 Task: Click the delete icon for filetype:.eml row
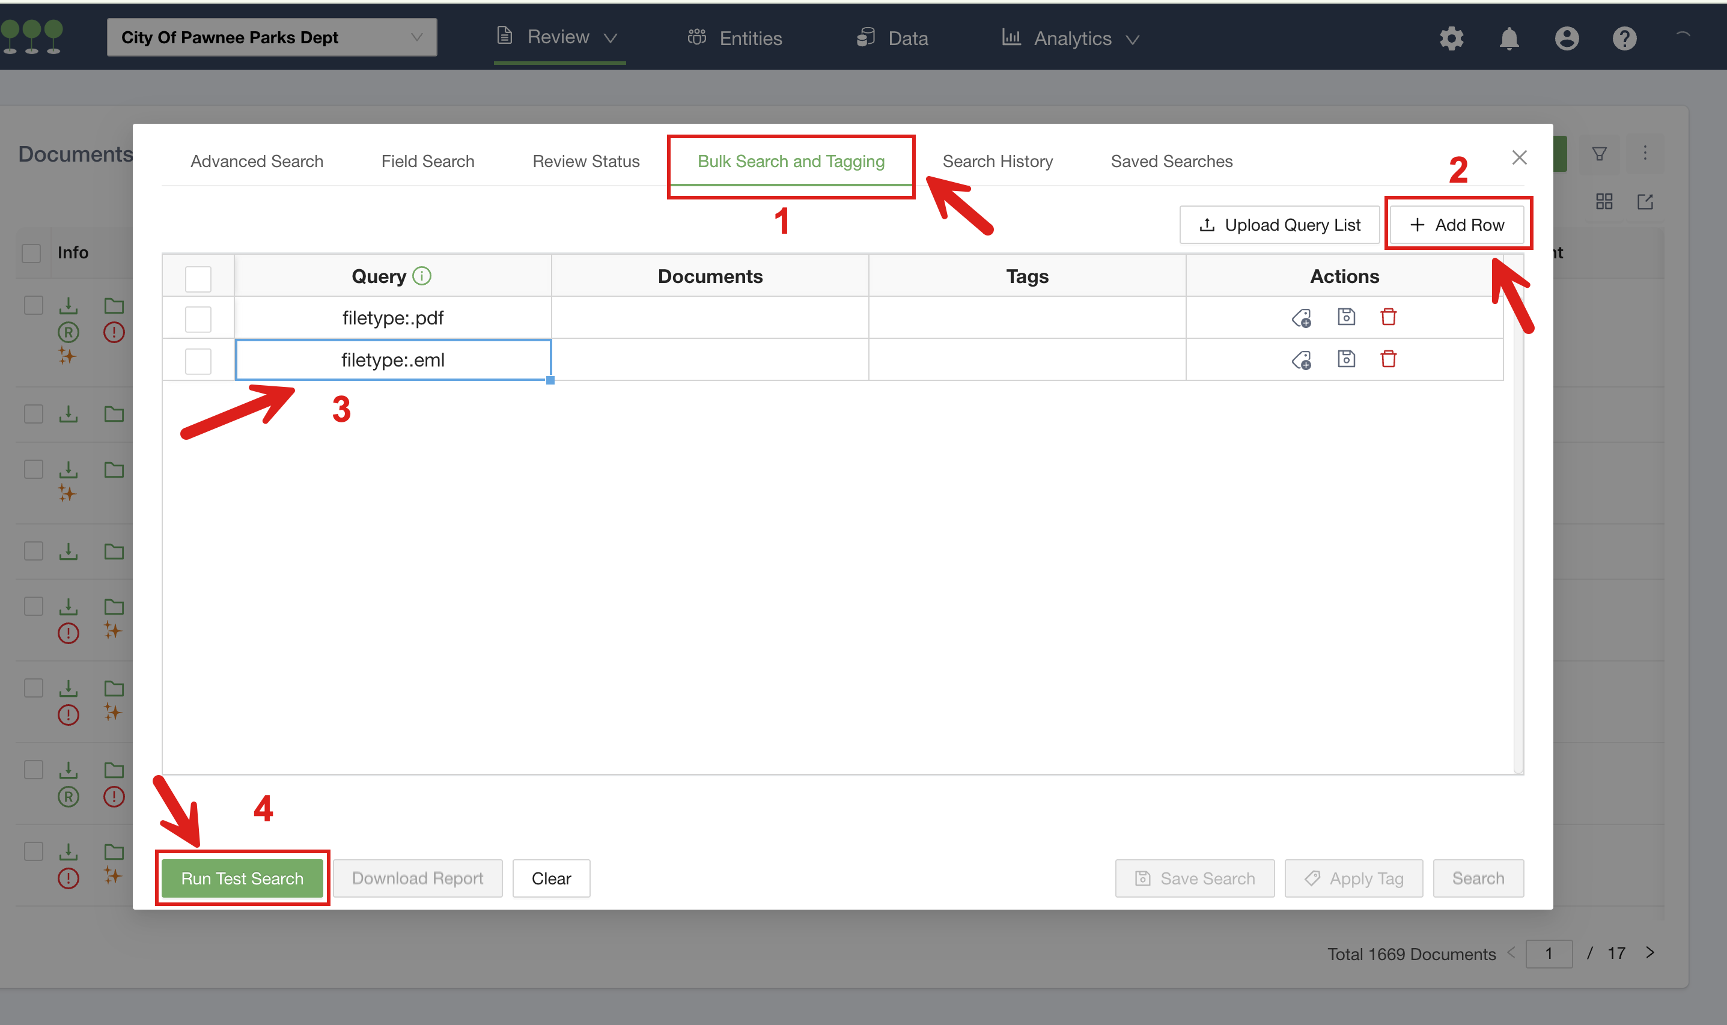click(x=1389, y=359)
